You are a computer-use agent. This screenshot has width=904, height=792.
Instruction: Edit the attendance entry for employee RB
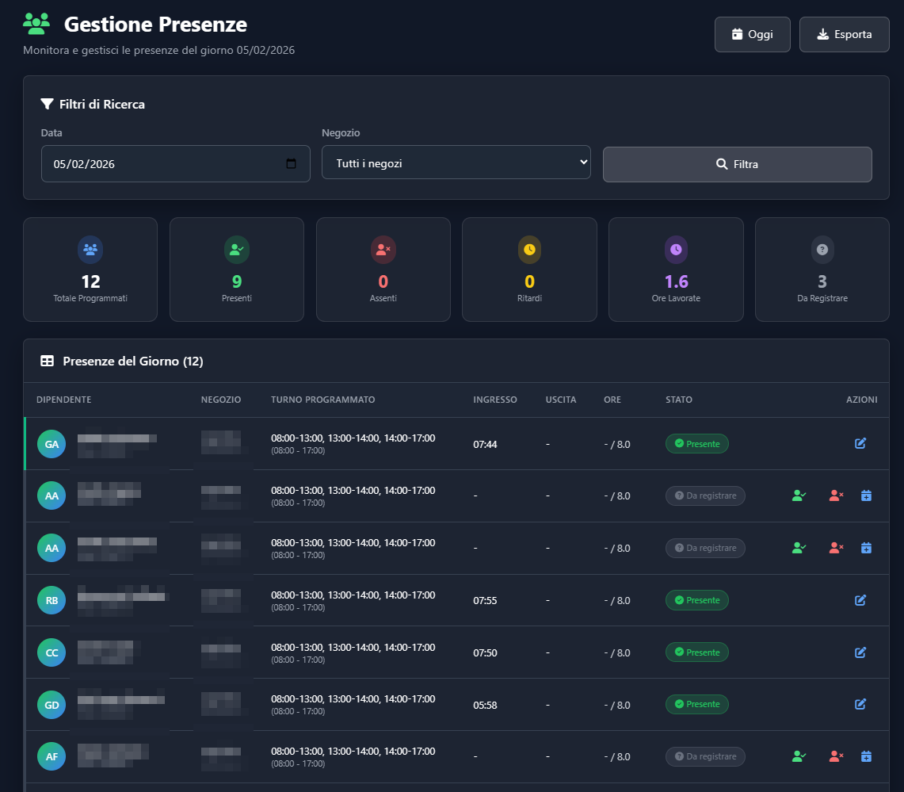[x=860, y=600]
